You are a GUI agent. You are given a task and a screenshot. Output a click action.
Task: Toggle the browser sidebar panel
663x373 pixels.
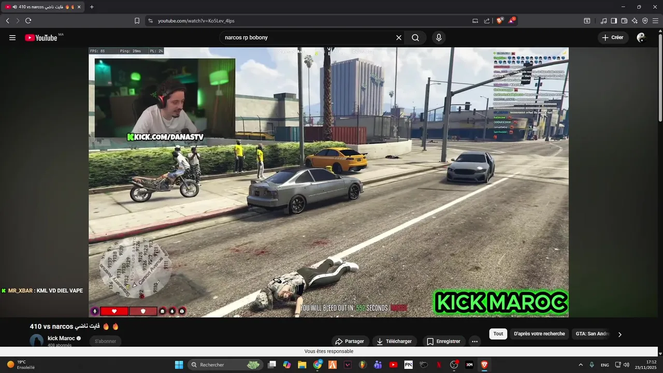(614, 21)
